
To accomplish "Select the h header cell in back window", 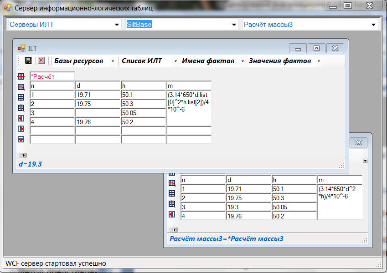I will (x=294, y=180).
